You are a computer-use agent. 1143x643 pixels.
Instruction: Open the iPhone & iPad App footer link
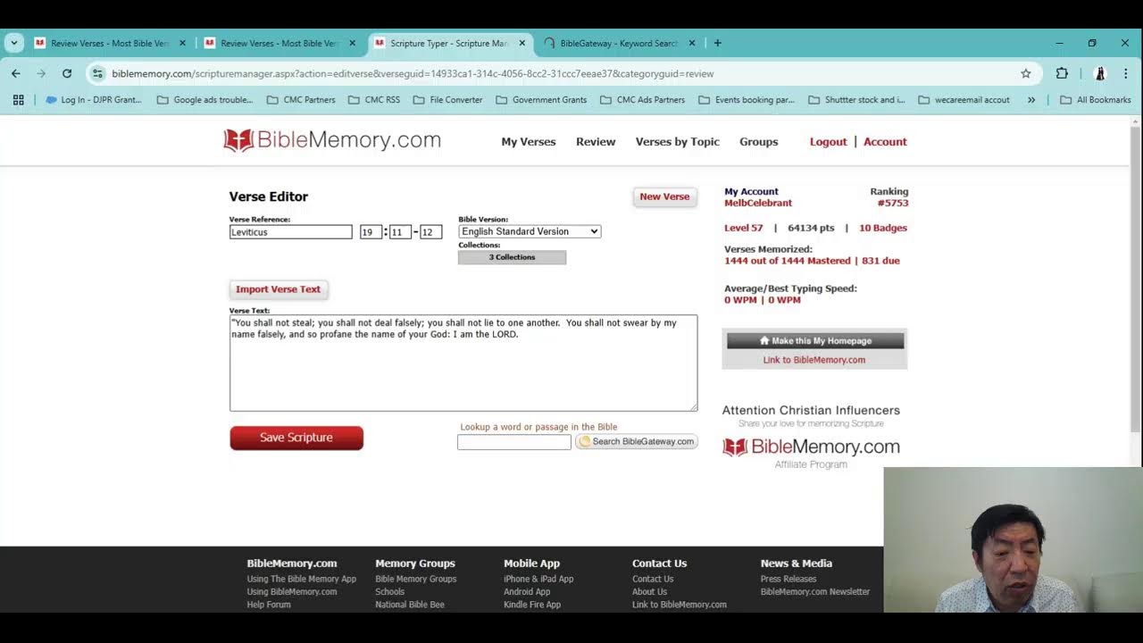pyautogui.click(x=538, y=579)
